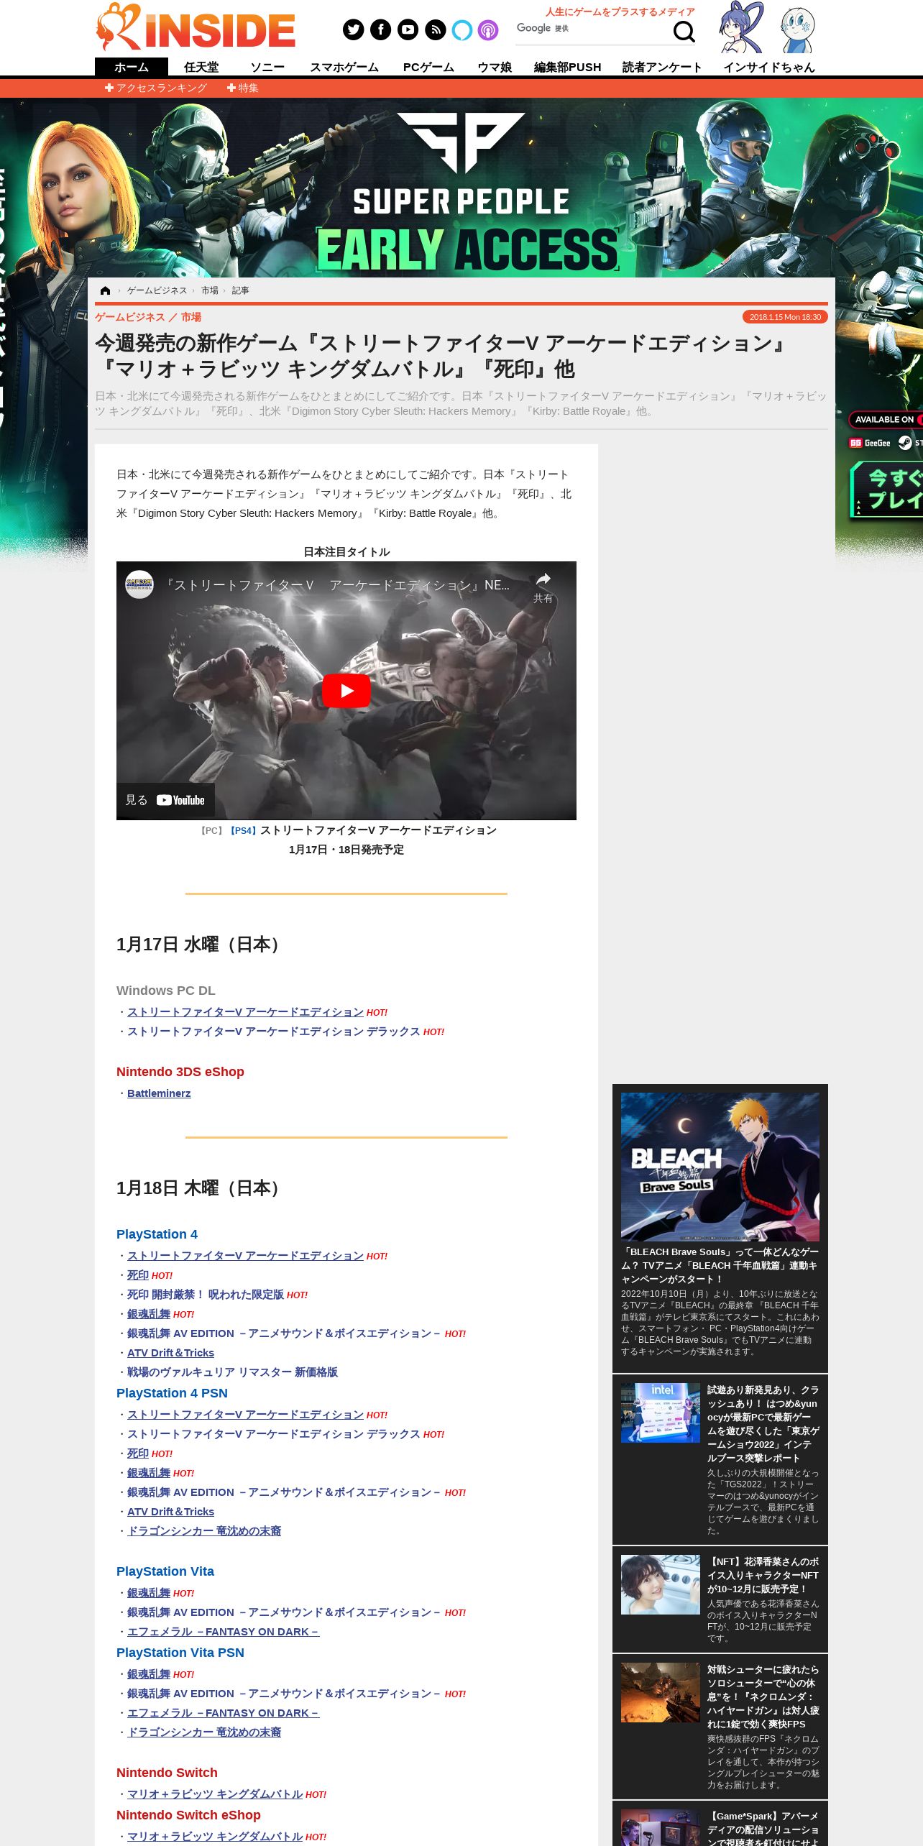Open the スマホゲーム navigation tab

click(x=344, y=67)
